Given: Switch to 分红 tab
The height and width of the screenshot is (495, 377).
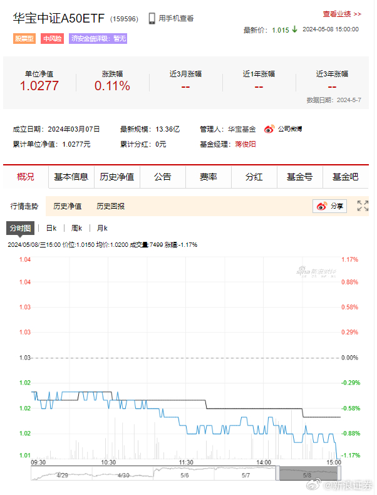Looking at the screenshot, I should click(254, 177).
